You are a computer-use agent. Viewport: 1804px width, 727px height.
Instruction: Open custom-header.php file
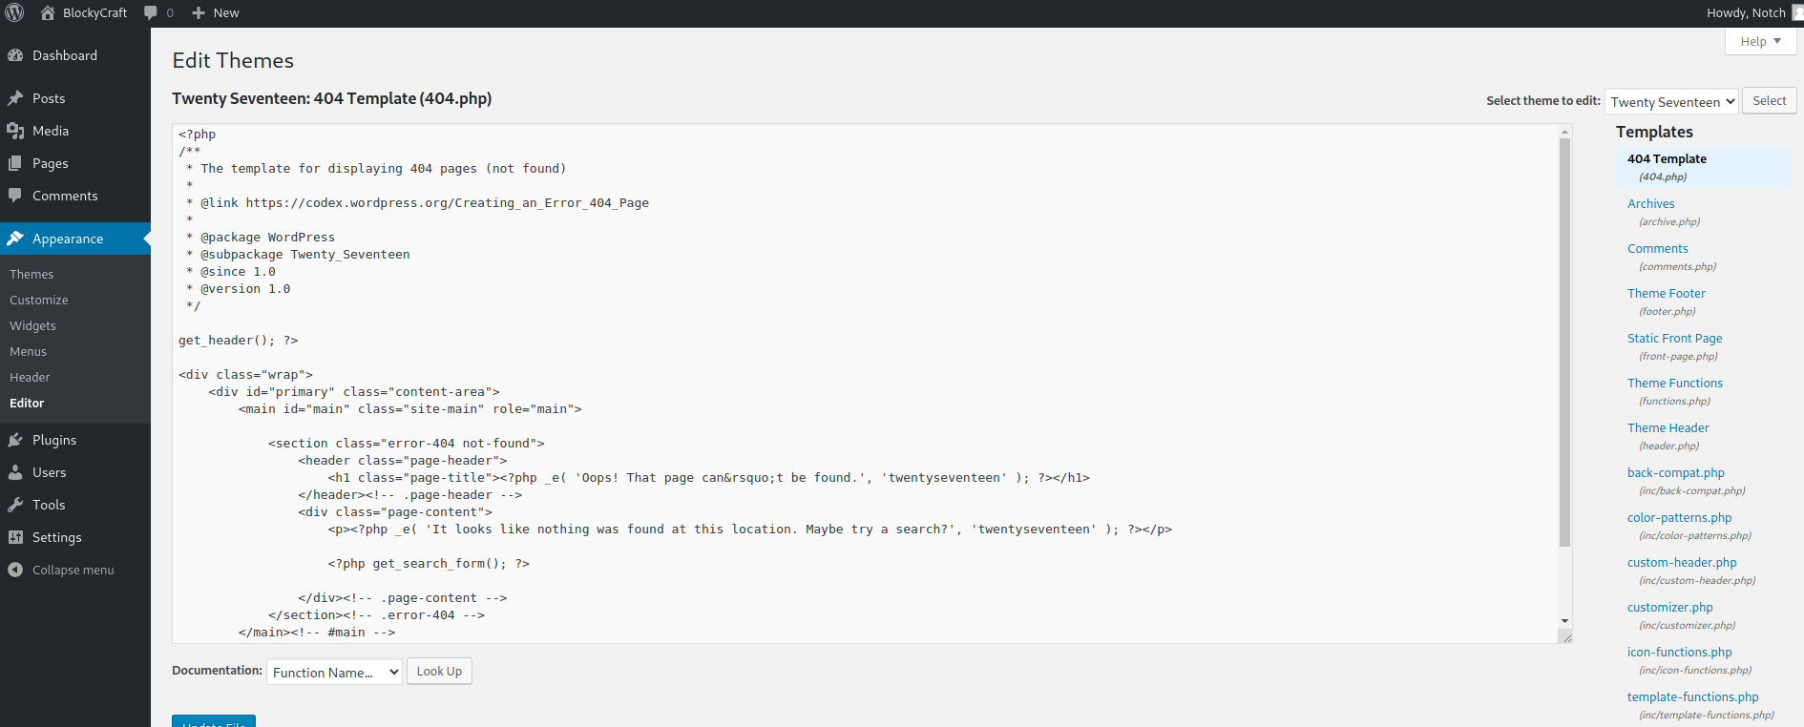(x=1682, y=562)
